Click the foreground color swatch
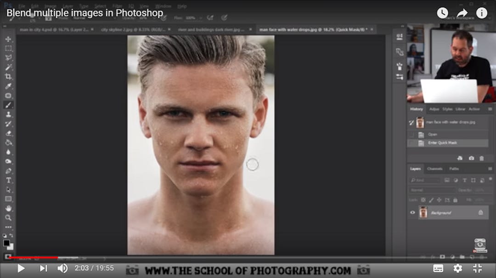 (x=6, y=243)
